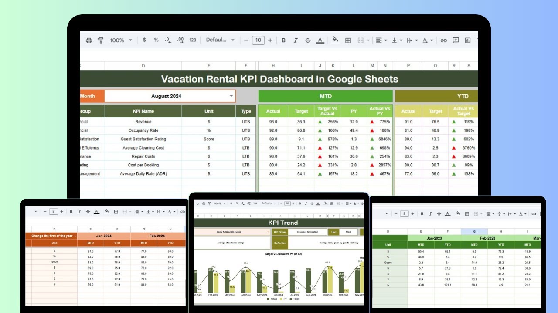Apply percent format icon in the main dashboard toolbar
Image resolution: width=558 pixels, height=313 pixels.
pos(156,40)
